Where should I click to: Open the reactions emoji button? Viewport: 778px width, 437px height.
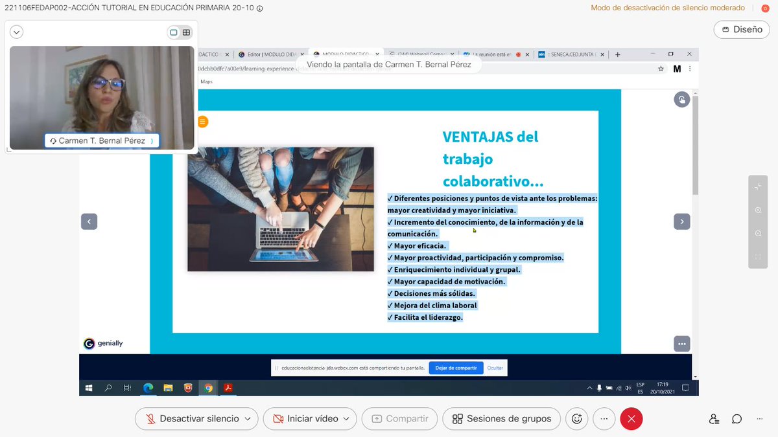576,419
